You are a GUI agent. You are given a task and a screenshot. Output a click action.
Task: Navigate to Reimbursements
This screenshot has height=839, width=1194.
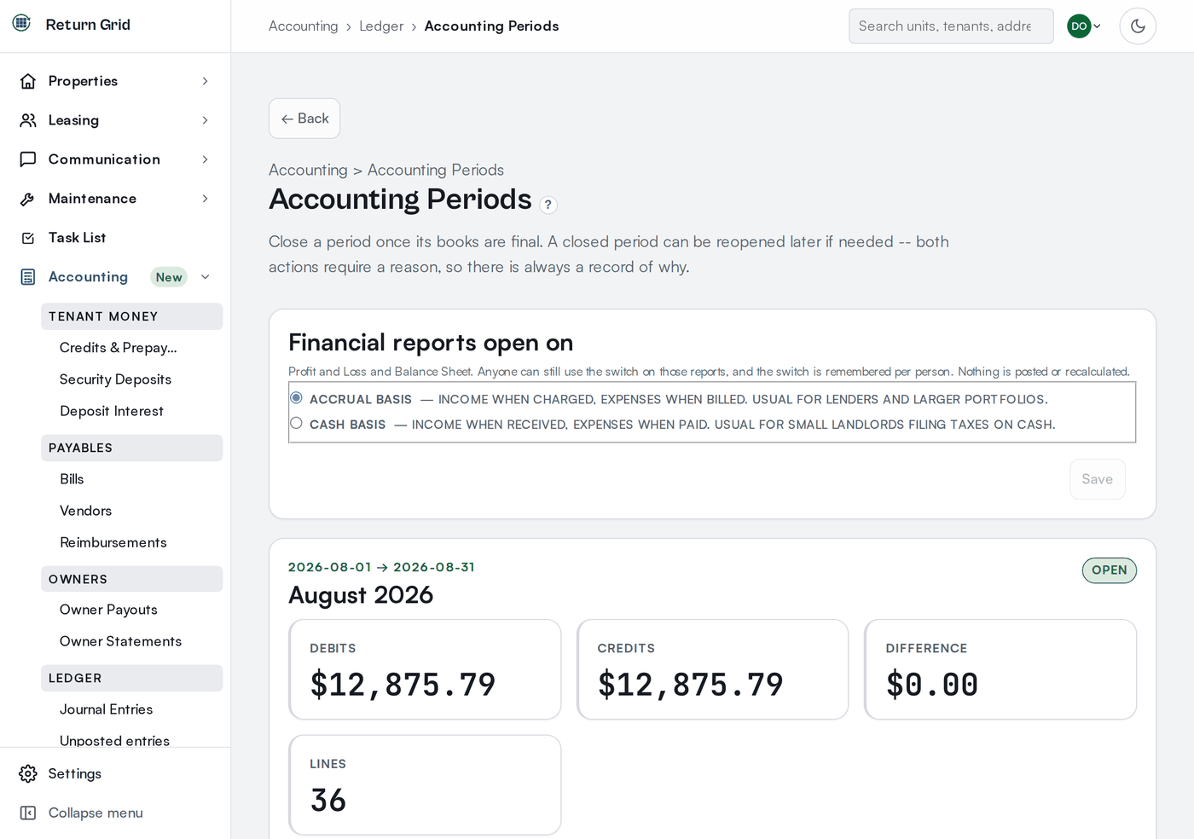tap(113, 542)
